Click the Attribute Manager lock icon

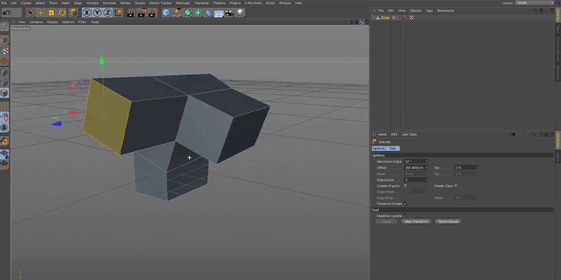(541, 134)
